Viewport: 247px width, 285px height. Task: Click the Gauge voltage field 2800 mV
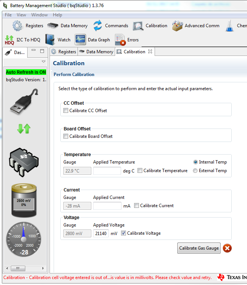[x=77, y=233]
